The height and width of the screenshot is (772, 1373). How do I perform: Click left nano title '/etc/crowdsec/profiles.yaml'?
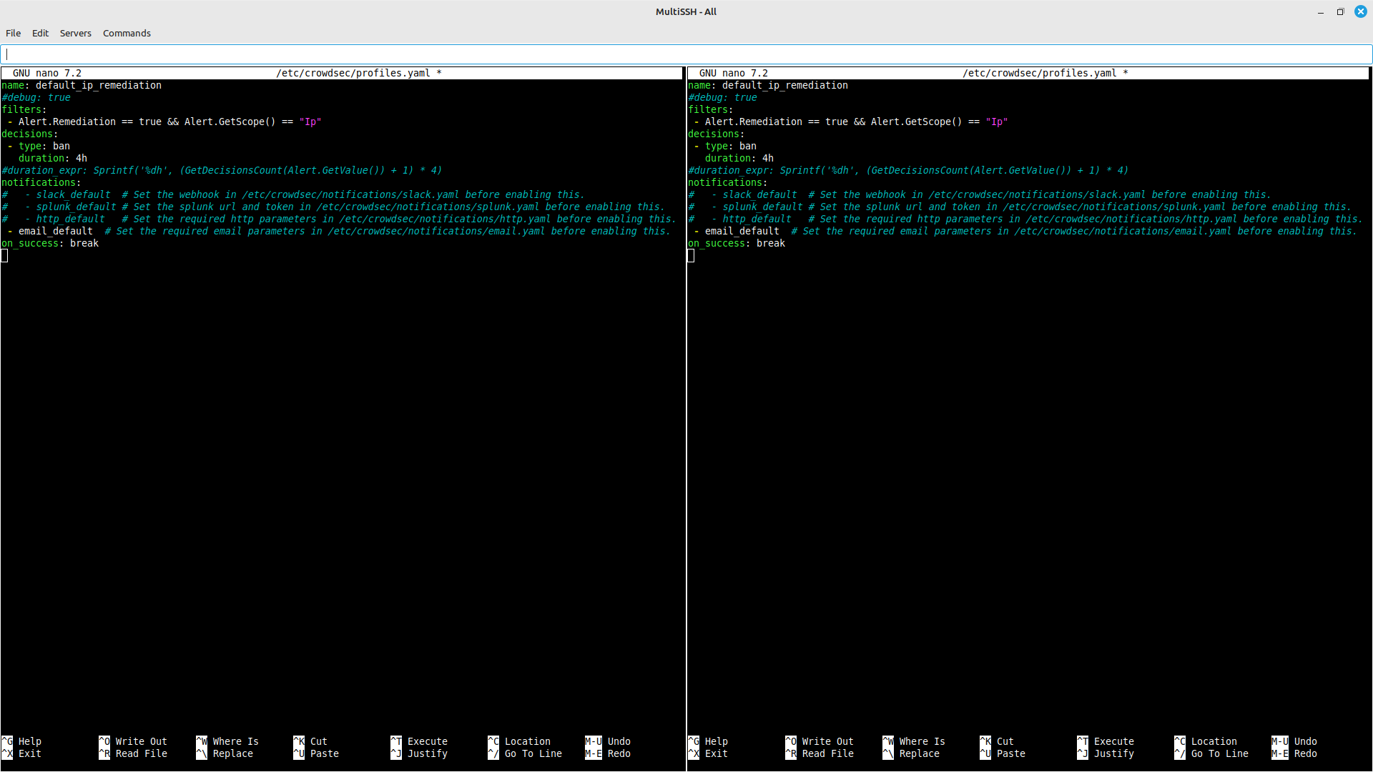(x=353, y=73)
